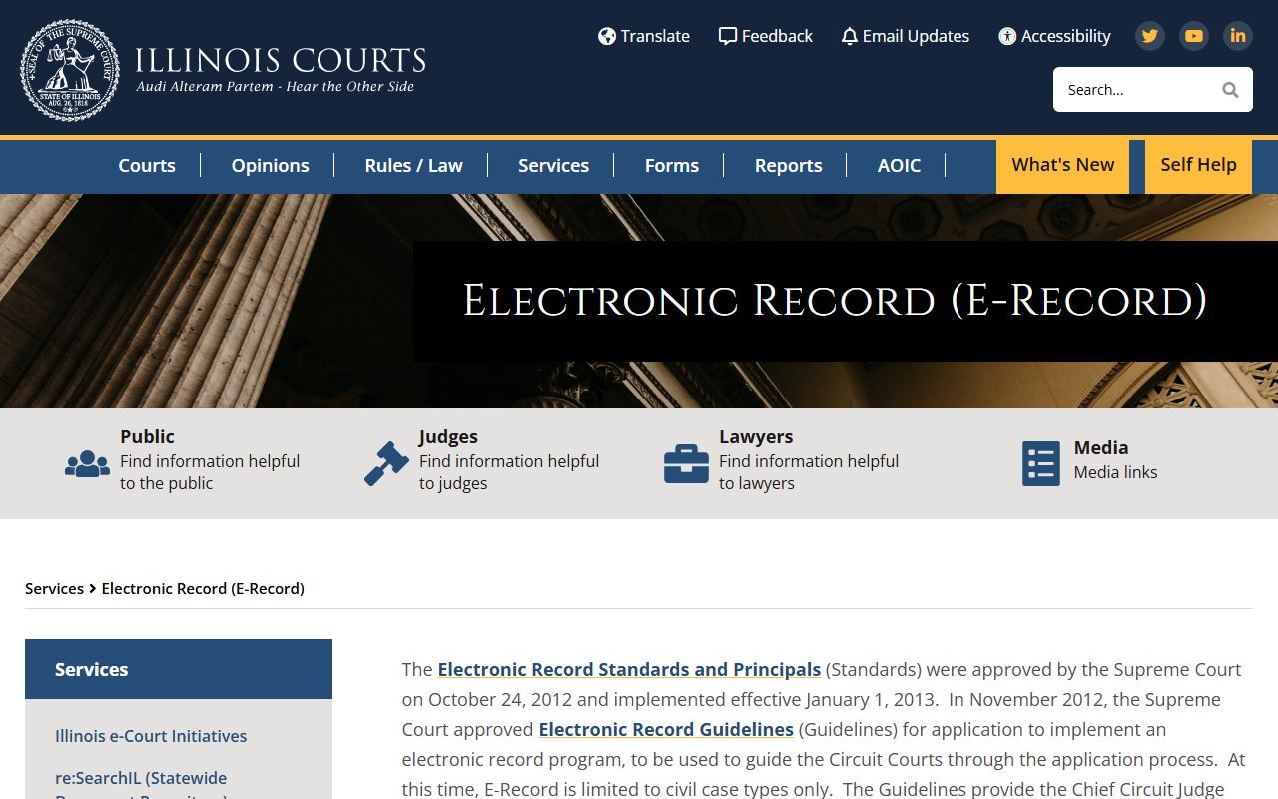Open the YouTube social icon
Viewport: 1278px width, 799px height.
tap(1194, 36)
